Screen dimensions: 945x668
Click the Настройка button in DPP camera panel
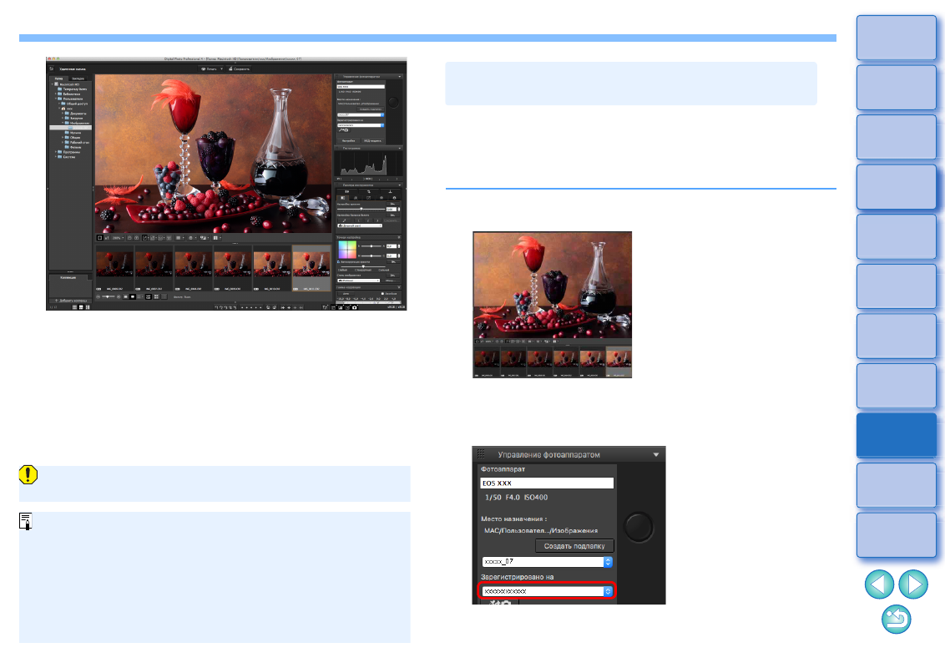tap(348, 140)
